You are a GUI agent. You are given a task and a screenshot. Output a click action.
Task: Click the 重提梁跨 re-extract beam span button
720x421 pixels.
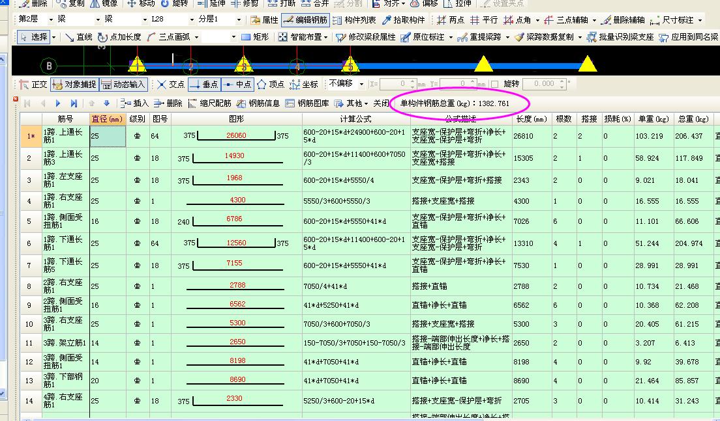(x=479, y=37)
